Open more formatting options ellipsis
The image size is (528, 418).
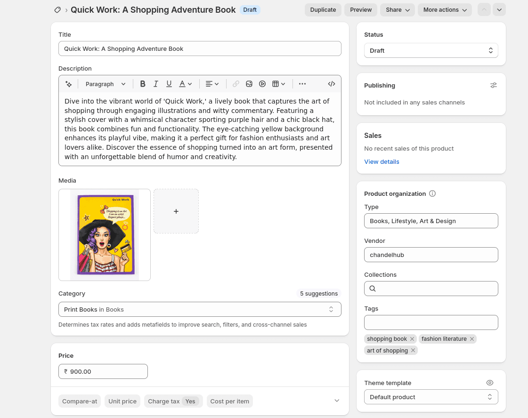302,84
